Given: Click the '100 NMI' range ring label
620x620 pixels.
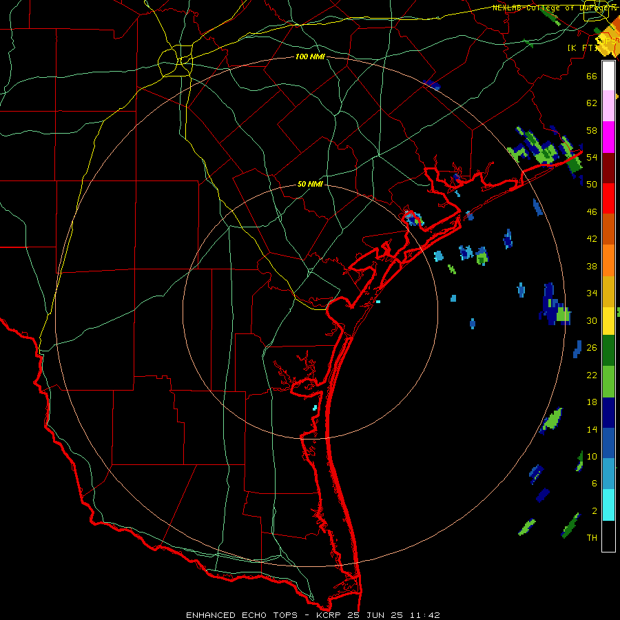Looking at the screenshot, I should (x=310, y=56).
